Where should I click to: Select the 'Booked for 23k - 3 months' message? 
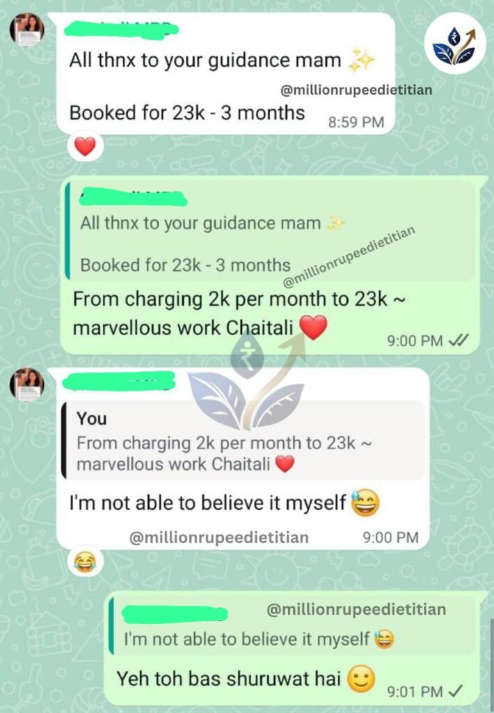[x=186, y=113]
